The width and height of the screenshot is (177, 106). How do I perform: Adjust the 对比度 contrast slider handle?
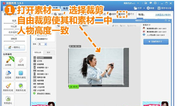[14, 29]
